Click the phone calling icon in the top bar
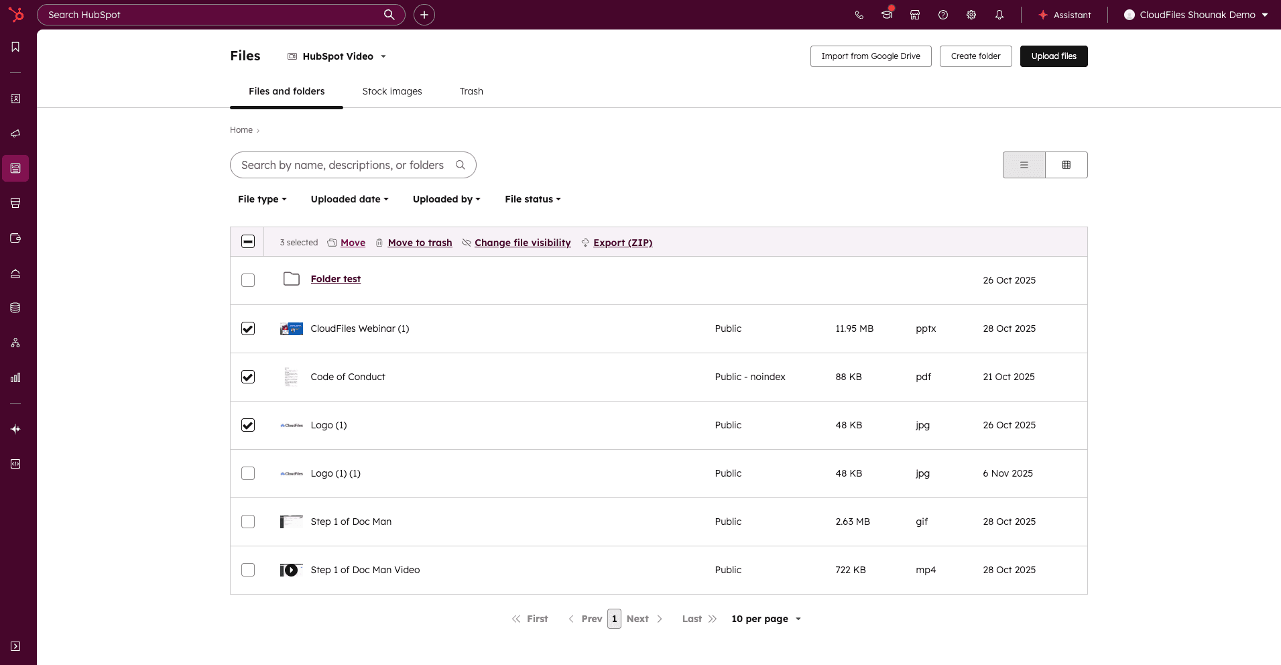The image size is (1281, 665). point(859,14)
